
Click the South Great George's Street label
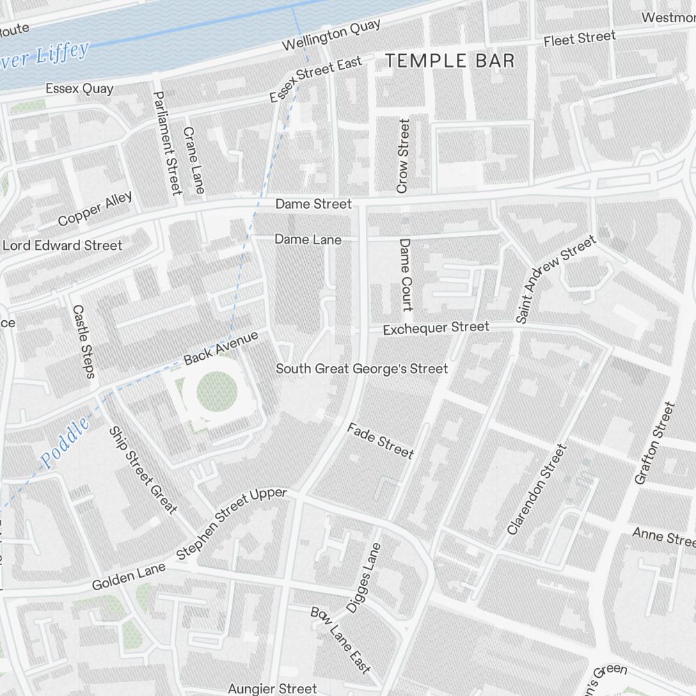pyautogui.click(x=362, y=369)
